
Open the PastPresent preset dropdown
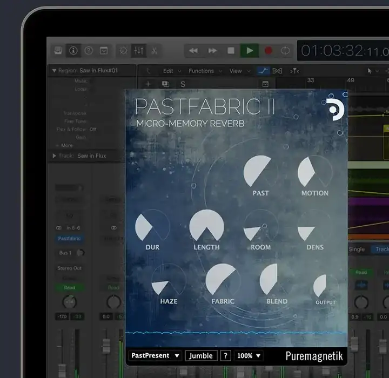click(155, 355)
